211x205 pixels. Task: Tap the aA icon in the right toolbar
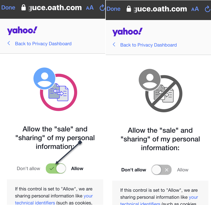[195, 9]
